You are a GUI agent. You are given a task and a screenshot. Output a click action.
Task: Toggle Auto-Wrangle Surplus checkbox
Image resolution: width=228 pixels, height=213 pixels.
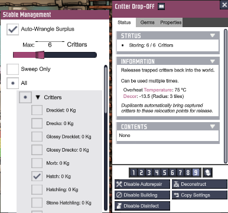[12, 30]
